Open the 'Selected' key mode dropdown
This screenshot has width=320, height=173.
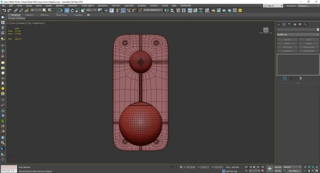(x=292, y=167)
